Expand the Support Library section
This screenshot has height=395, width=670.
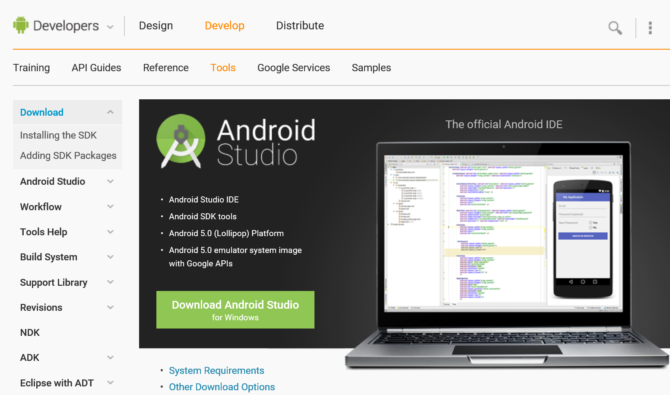[111, 282]
